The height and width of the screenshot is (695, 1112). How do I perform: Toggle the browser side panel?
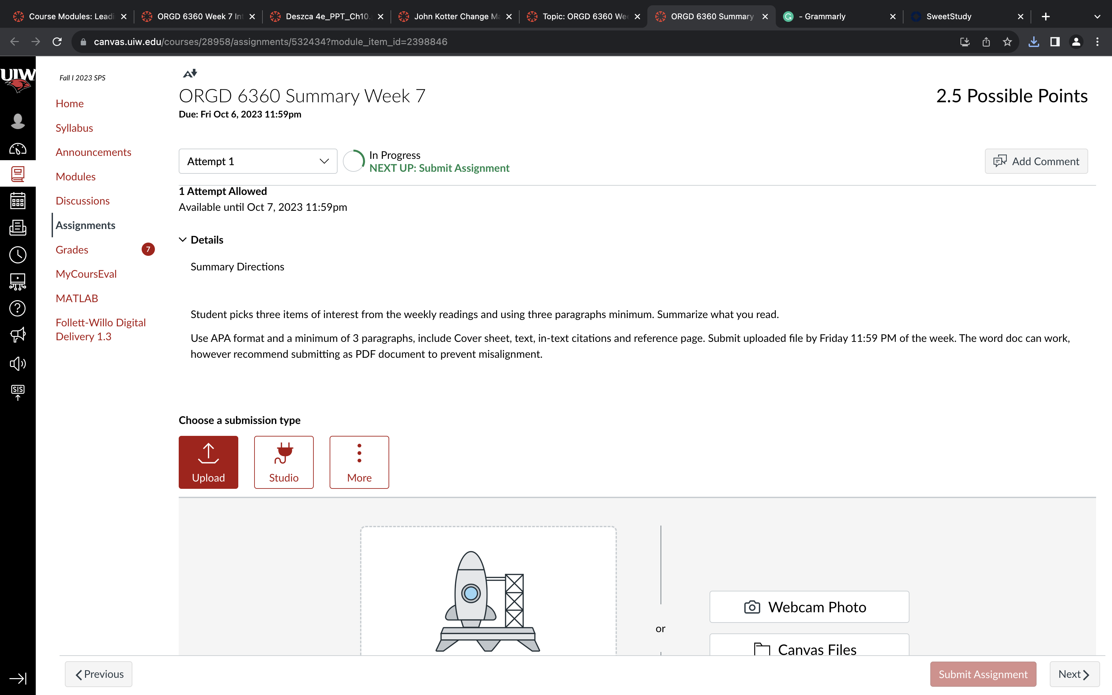coord(1055,42)
